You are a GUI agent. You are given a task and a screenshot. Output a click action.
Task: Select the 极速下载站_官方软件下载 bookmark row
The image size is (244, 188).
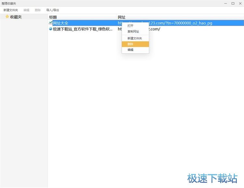(146, 29)
